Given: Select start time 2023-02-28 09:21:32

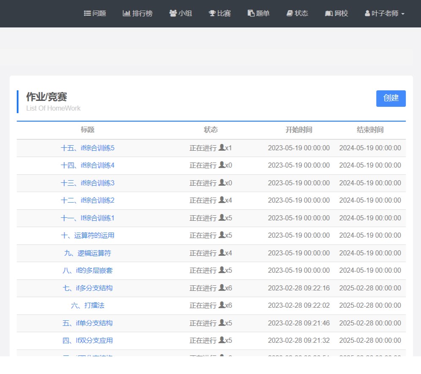Looking at the screenshot, I should tap(299, 341).
